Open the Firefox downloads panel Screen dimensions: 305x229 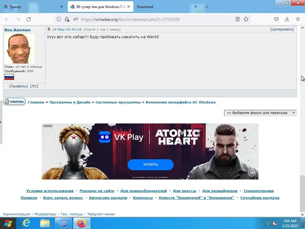point(287,19)
